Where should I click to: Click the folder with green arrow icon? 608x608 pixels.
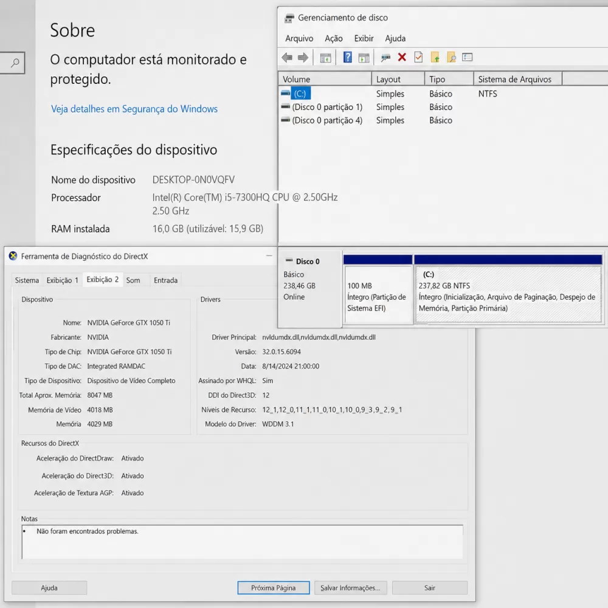435,58
